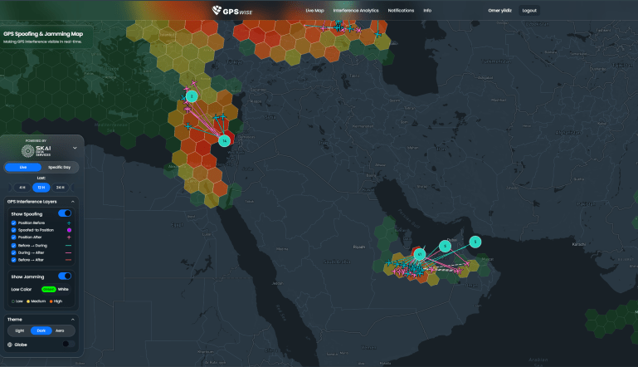
Task: Click the pink During → After line swatch
Action: pyautogui.click(x=68, y=252)
